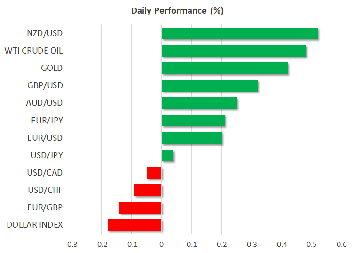Click the 0 value on horizontal axis
Screen dimensions: 354x253
click(x=161, y=244)
